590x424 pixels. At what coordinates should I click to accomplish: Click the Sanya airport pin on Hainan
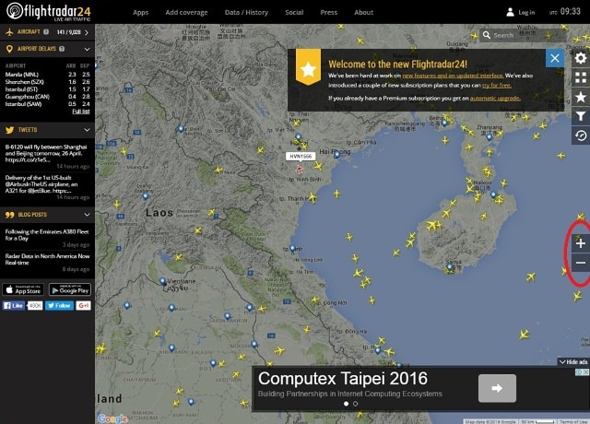point(450,267)
